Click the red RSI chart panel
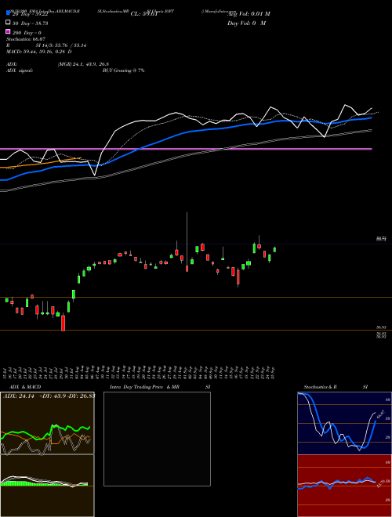This screenshot has width=392, height=517. pos(344,485)
